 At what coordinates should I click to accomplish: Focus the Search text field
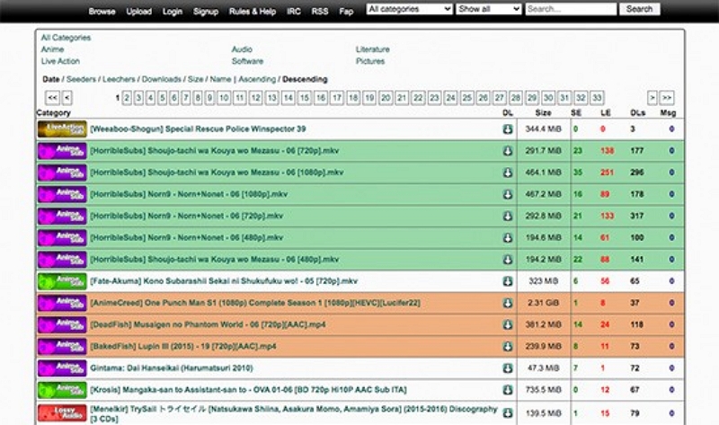(571, 9)
